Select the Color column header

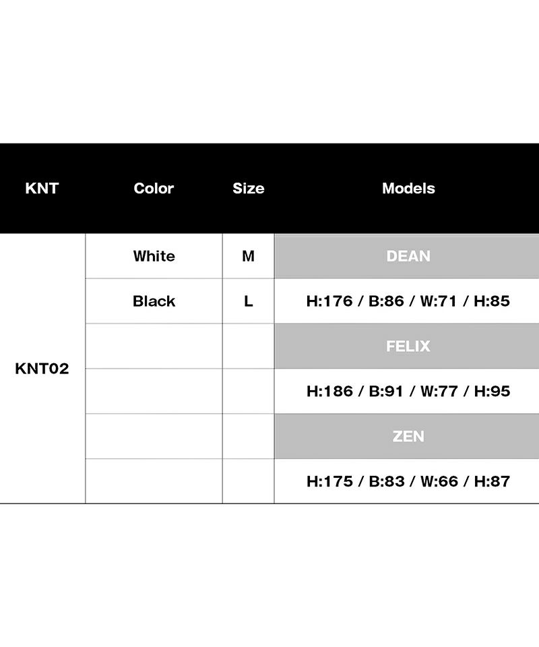pyautogui.click(x=154, y=189)
